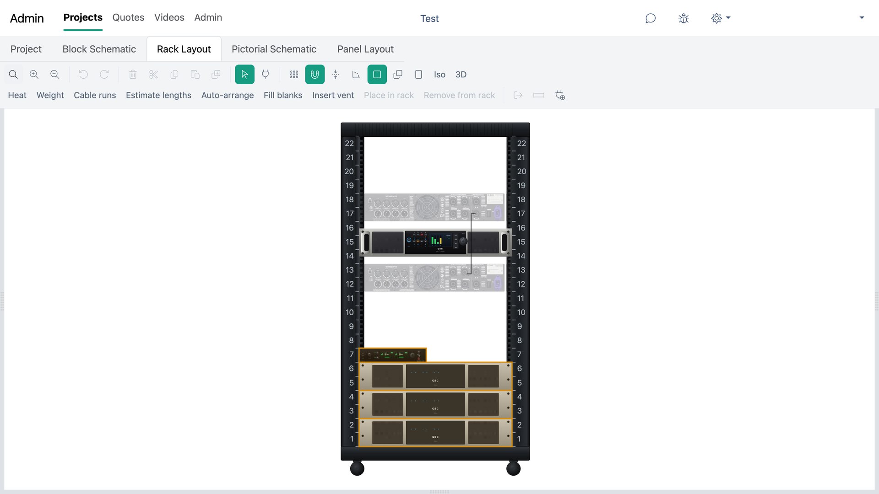Click the trash delete icon
879x494 pixels.
point(133,75)
